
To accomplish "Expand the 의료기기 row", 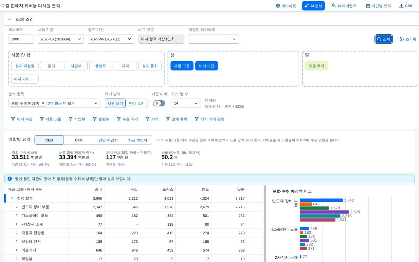I will pyautogui.click(x=17, y=250).
